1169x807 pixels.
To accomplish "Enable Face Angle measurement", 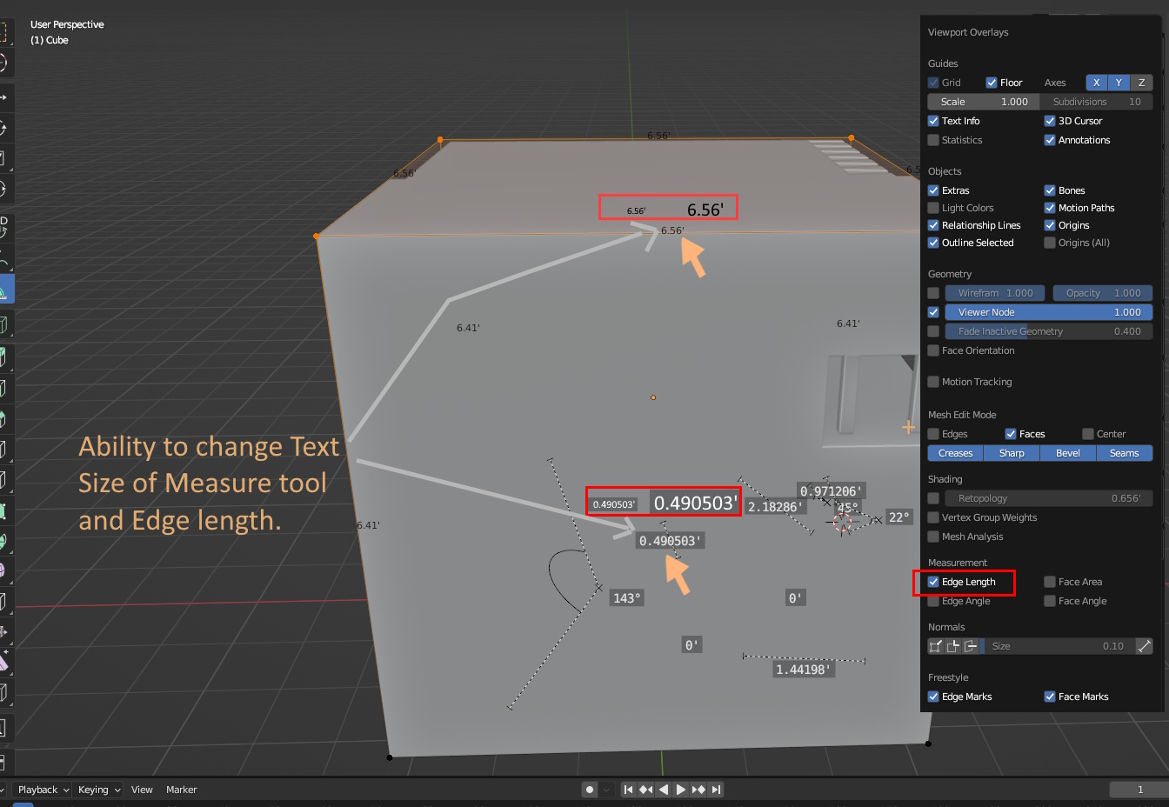I will pos(1050,601).
